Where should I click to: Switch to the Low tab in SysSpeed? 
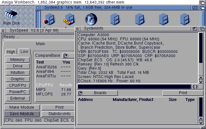point(24,52)
